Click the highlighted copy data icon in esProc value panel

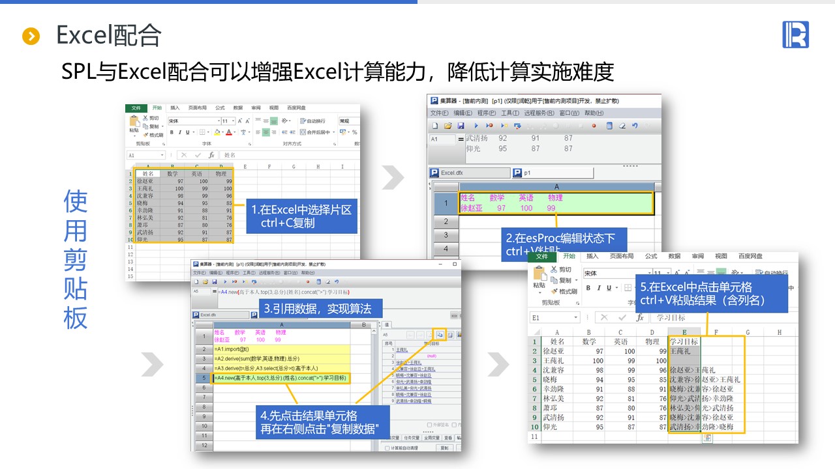pos(439,334)
